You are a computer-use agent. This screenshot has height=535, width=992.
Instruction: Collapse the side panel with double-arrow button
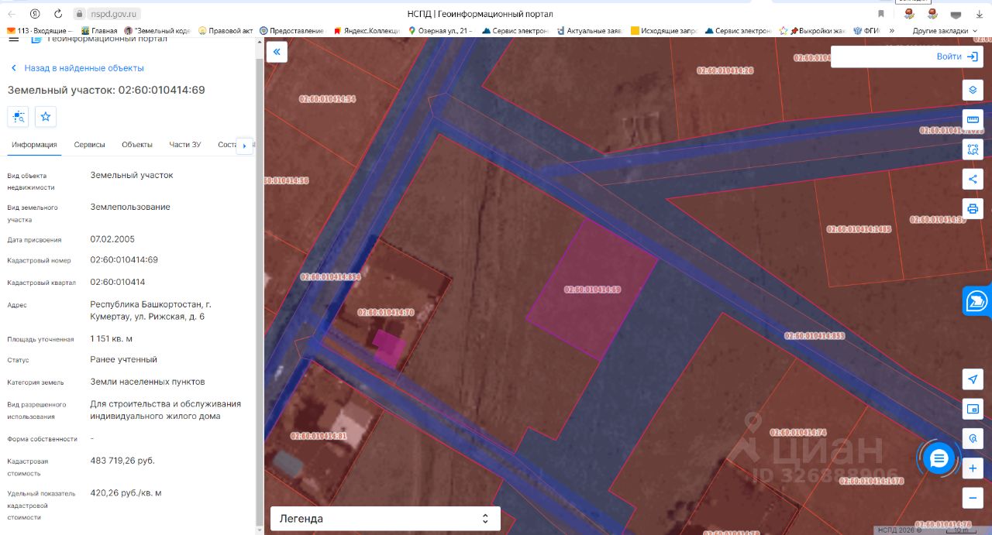click(x=277, y=52)
